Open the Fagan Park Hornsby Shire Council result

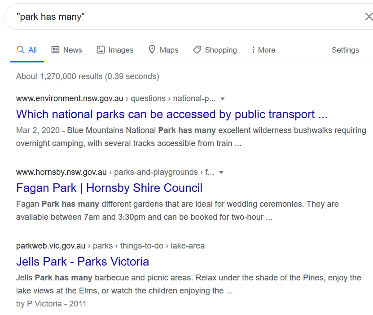pos(110,188)
